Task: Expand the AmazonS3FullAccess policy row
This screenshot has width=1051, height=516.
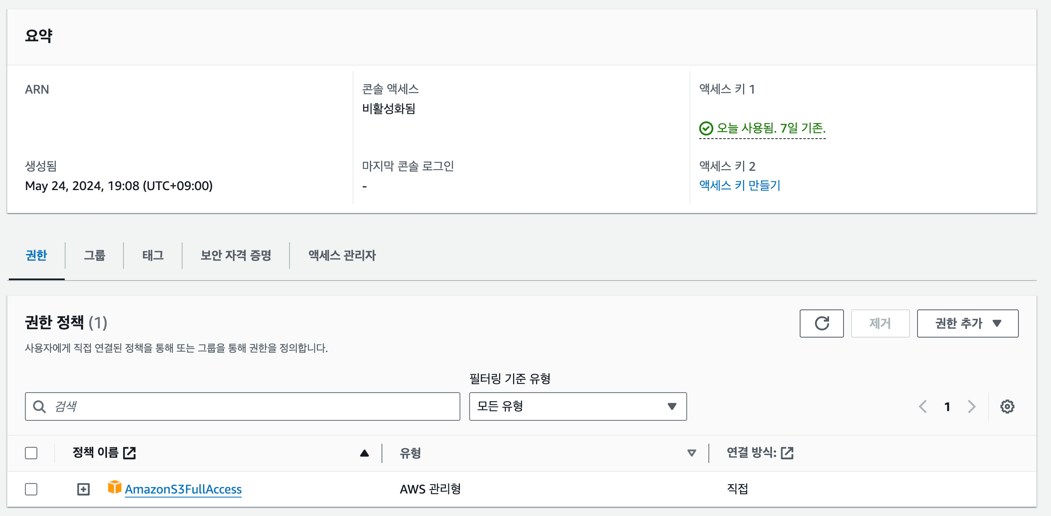Action: (83, 489)
